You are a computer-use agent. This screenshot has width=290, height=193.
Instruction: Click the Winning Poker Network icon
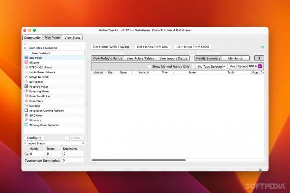(26, 125)
